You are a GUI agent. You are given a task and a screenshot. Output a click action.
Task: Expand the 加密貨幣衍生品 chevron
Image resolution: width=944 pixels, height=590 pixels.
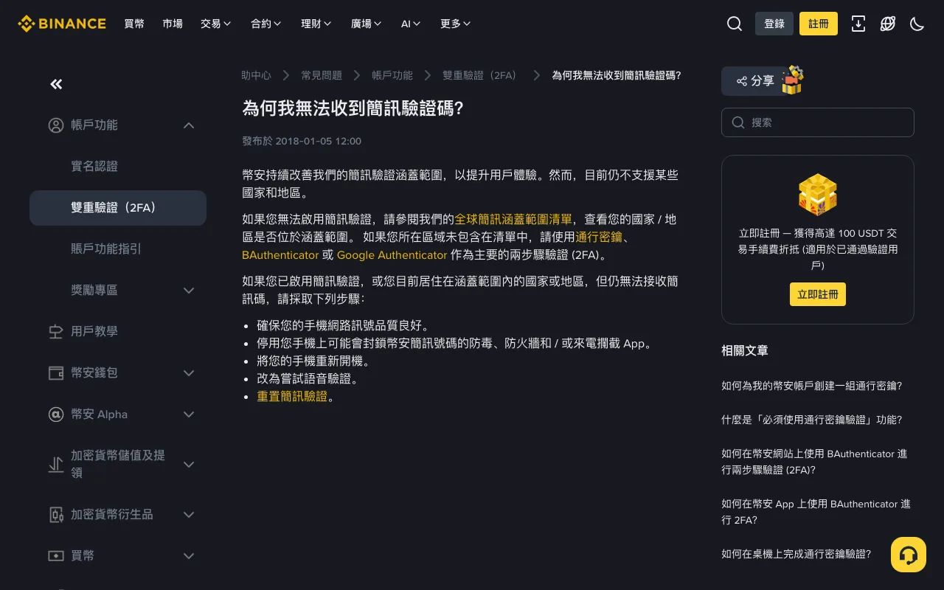189,515
